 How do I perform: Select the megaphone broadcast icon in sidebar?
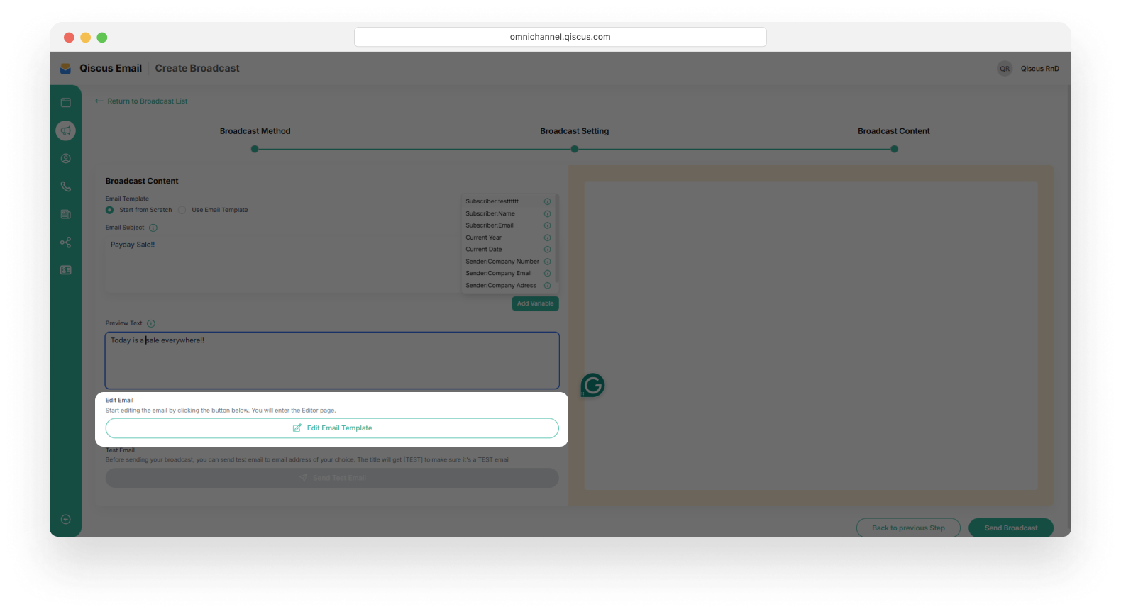(66, 130)
